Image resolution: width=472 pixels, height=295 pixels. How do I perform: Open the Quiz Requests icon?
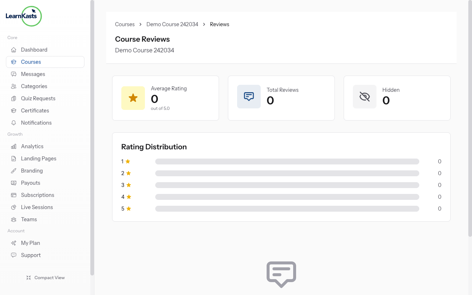[14, 98]
